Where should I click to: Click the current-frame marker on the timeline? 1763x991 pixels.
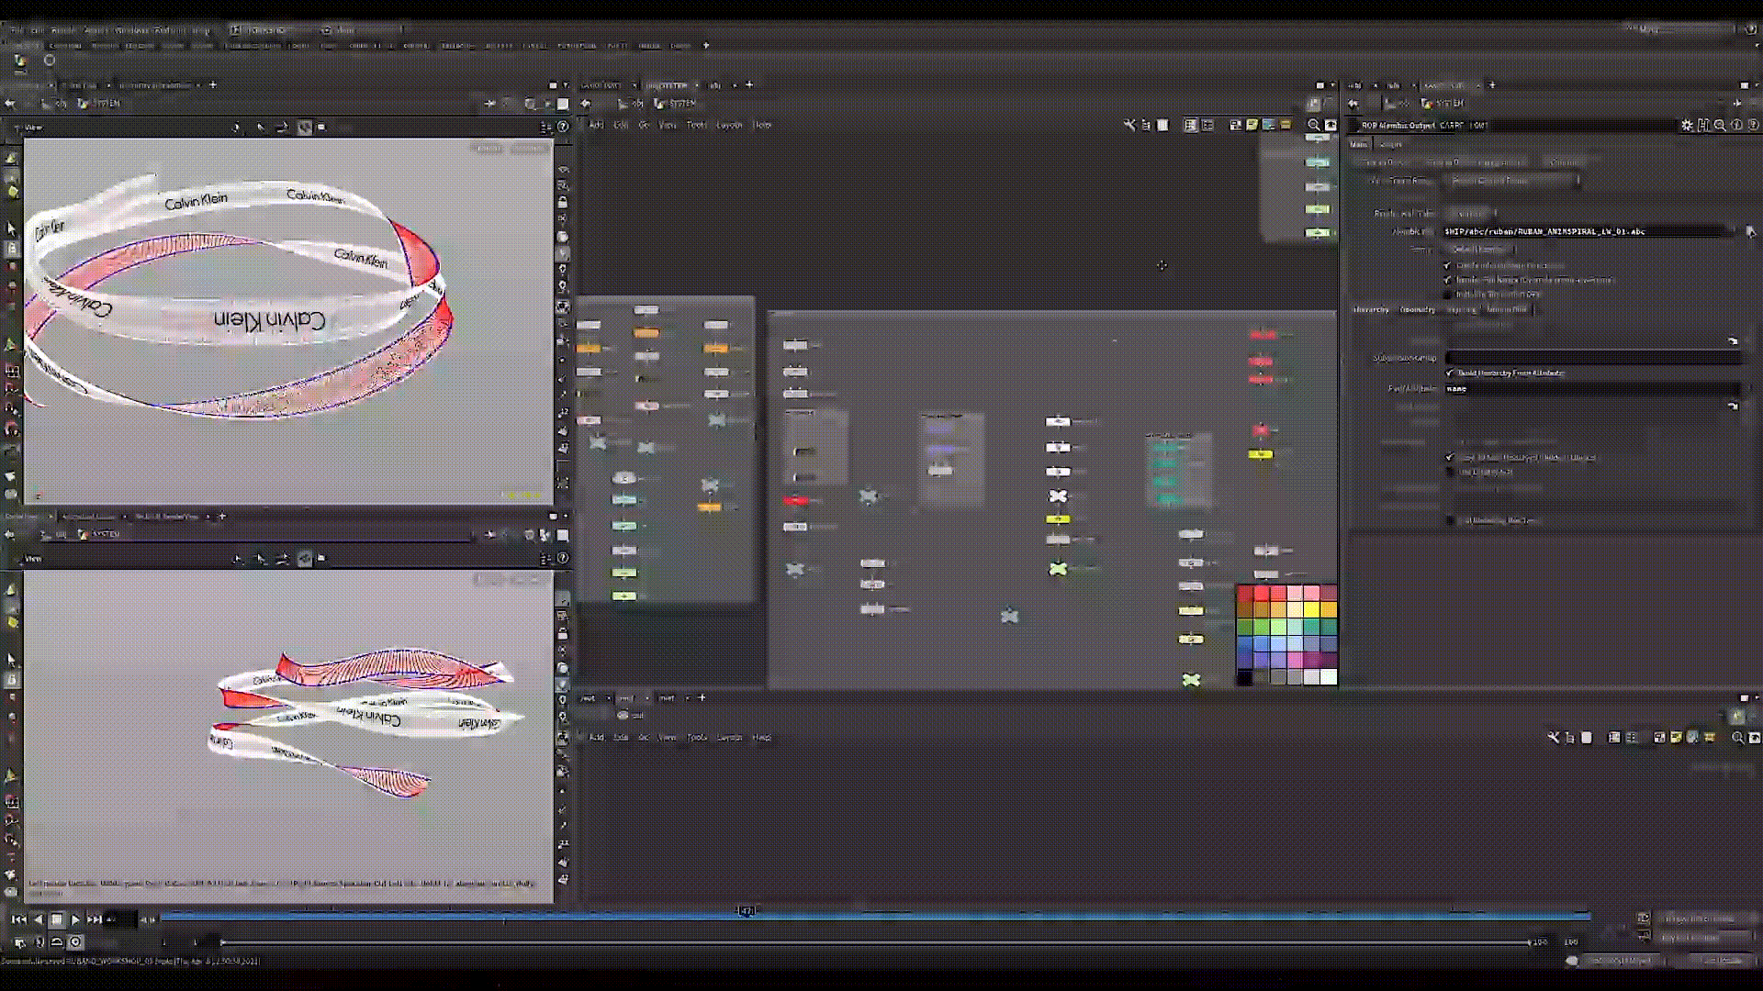point(747,911)
